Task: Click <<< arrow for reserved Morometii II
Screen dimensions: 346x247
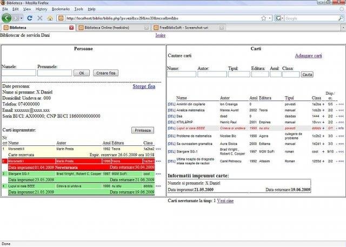Action: coord(158,149)
